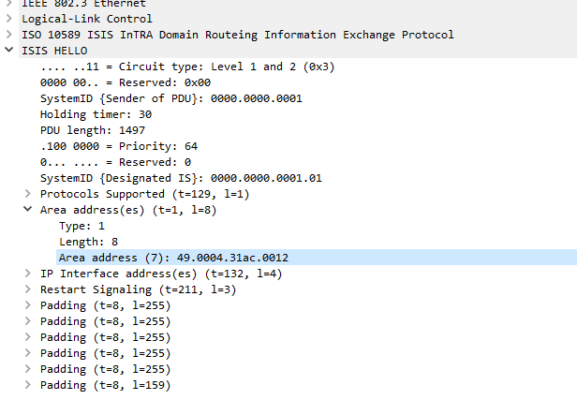Collapse the ISIS HELLO section
The width and height of the screenshot is (577, 400).
10,51
